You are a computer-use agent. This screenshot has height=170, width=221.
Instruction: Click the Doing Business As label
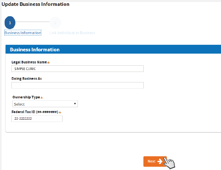click(x=27, y=79)
